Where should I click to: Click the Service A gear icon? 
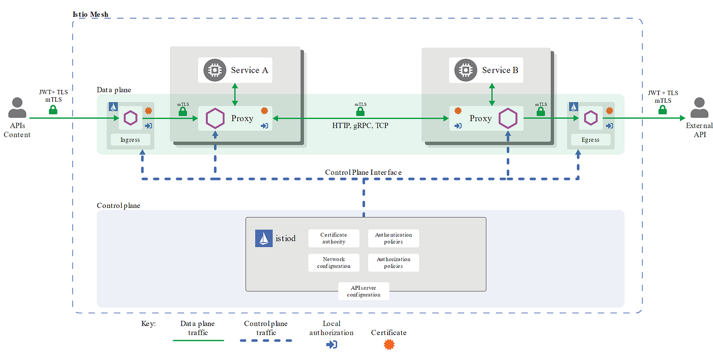click(215, 70)
